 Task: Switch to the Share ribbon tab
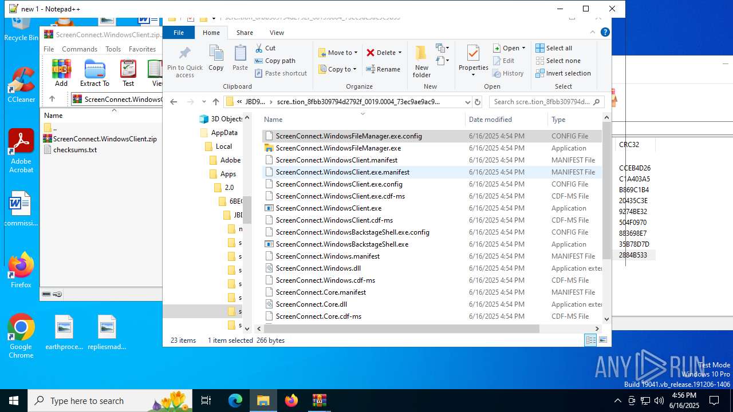point(245,33)
